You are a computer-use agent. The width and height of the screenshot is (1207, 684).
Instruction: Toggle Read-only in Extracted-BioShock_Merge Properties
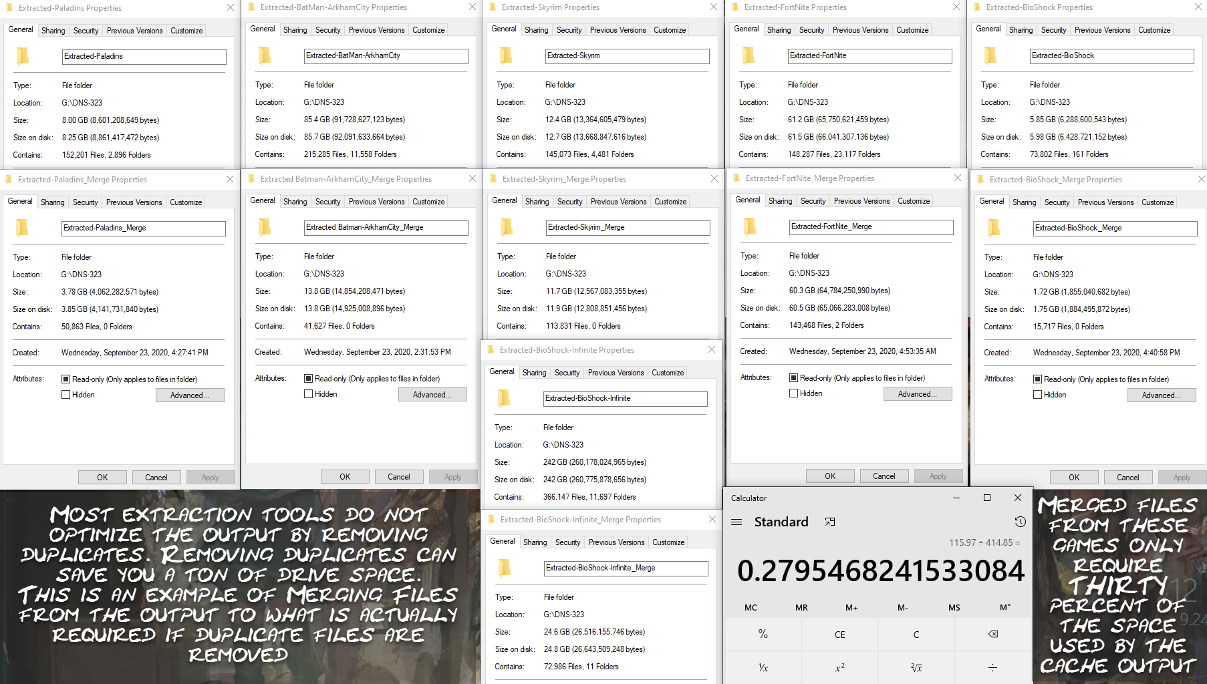pos(1037,379)
